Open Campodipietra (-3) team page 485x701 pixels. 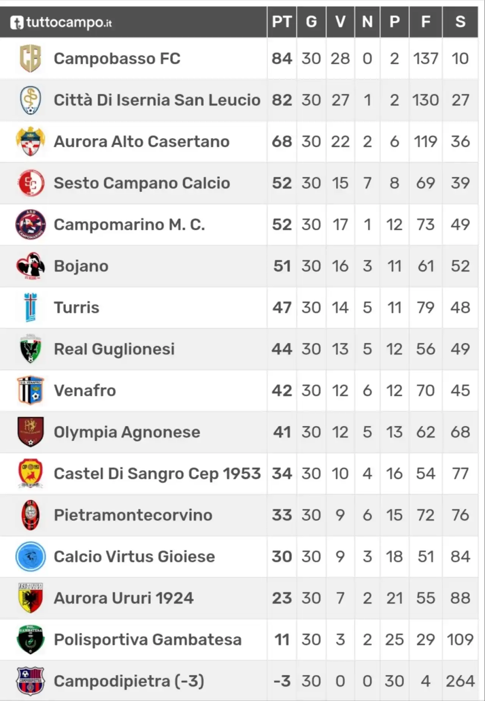click(x=129, y=681)
